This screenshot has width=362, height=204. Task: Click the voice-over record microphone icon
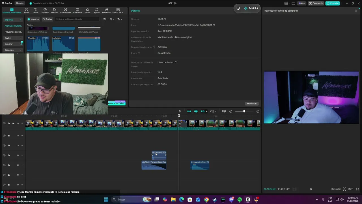tap(180, 111)
